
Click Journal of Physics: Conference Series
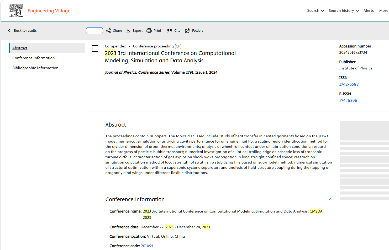click(x=138, y=72)
